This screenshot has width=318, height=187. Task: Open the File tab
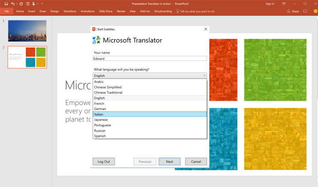pyautogui.click(x=7, y=11)
